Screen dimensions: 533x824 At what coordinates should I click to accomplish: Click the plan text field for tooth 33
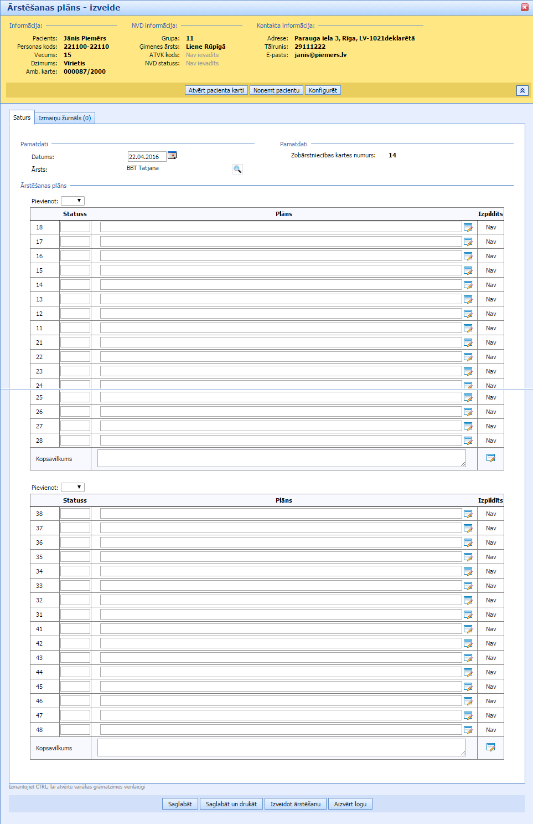[x=281, y=586]
